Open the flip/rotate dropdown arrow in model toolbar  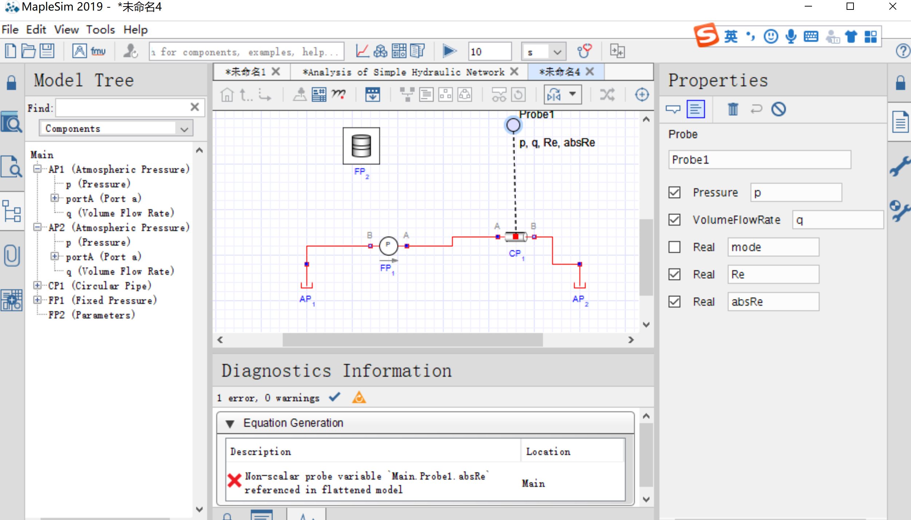(x=573, y=94)
